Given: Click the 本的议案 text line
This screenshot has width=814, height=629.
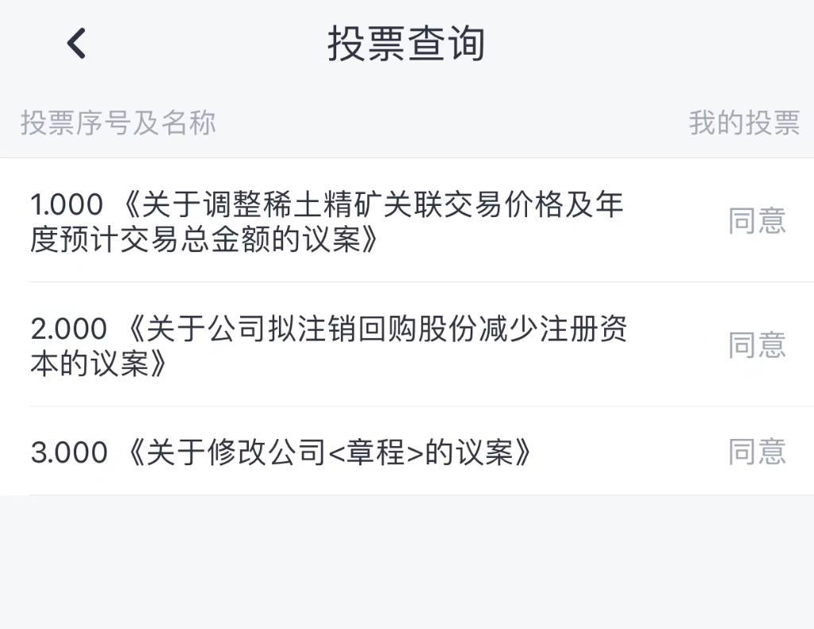Looking at the screenshot, I should click(x=99, y=363).
